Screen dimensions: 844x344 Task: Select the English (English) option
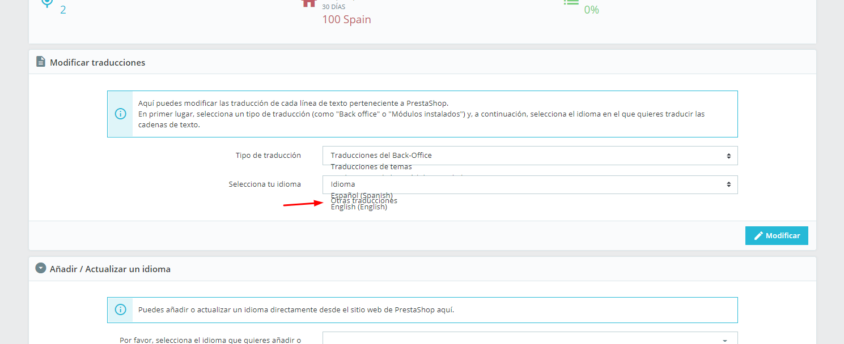tap(359, 207)
